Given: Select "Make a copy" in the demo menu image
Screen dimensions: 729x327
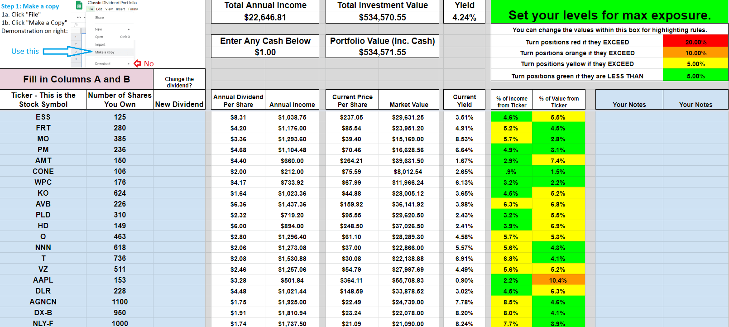Looking at the screenshot, I should coord(105,52).
